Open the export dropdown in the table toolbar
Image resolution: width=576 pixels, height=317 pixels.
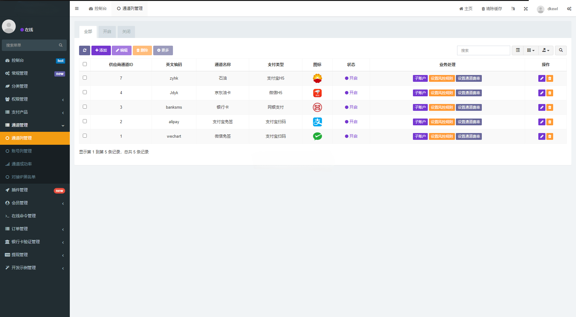pyautogui.click(x=546, y=50)
